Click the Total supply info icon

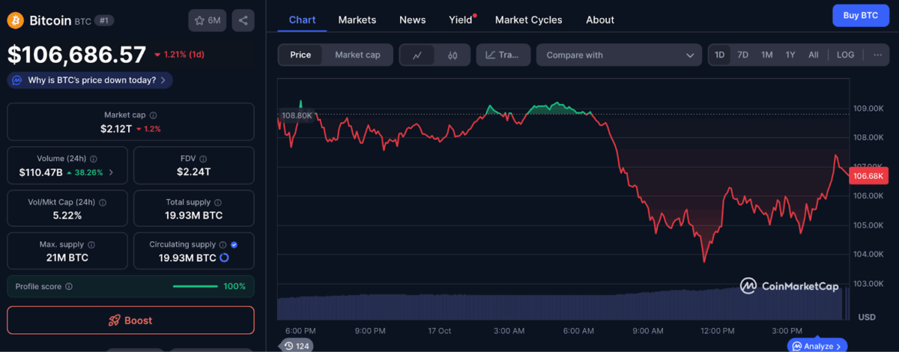[218, 202]
